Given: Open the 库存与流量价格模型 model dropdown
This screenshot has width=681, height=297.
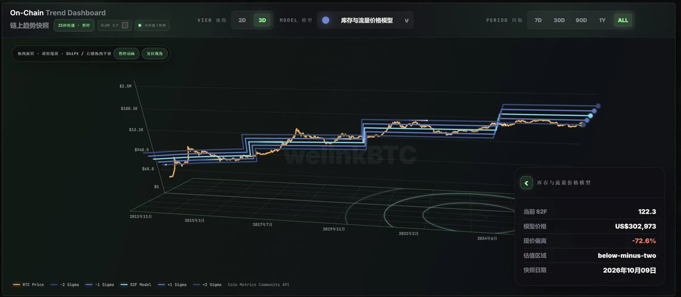Looking at the screenshot, I should 365,20.
